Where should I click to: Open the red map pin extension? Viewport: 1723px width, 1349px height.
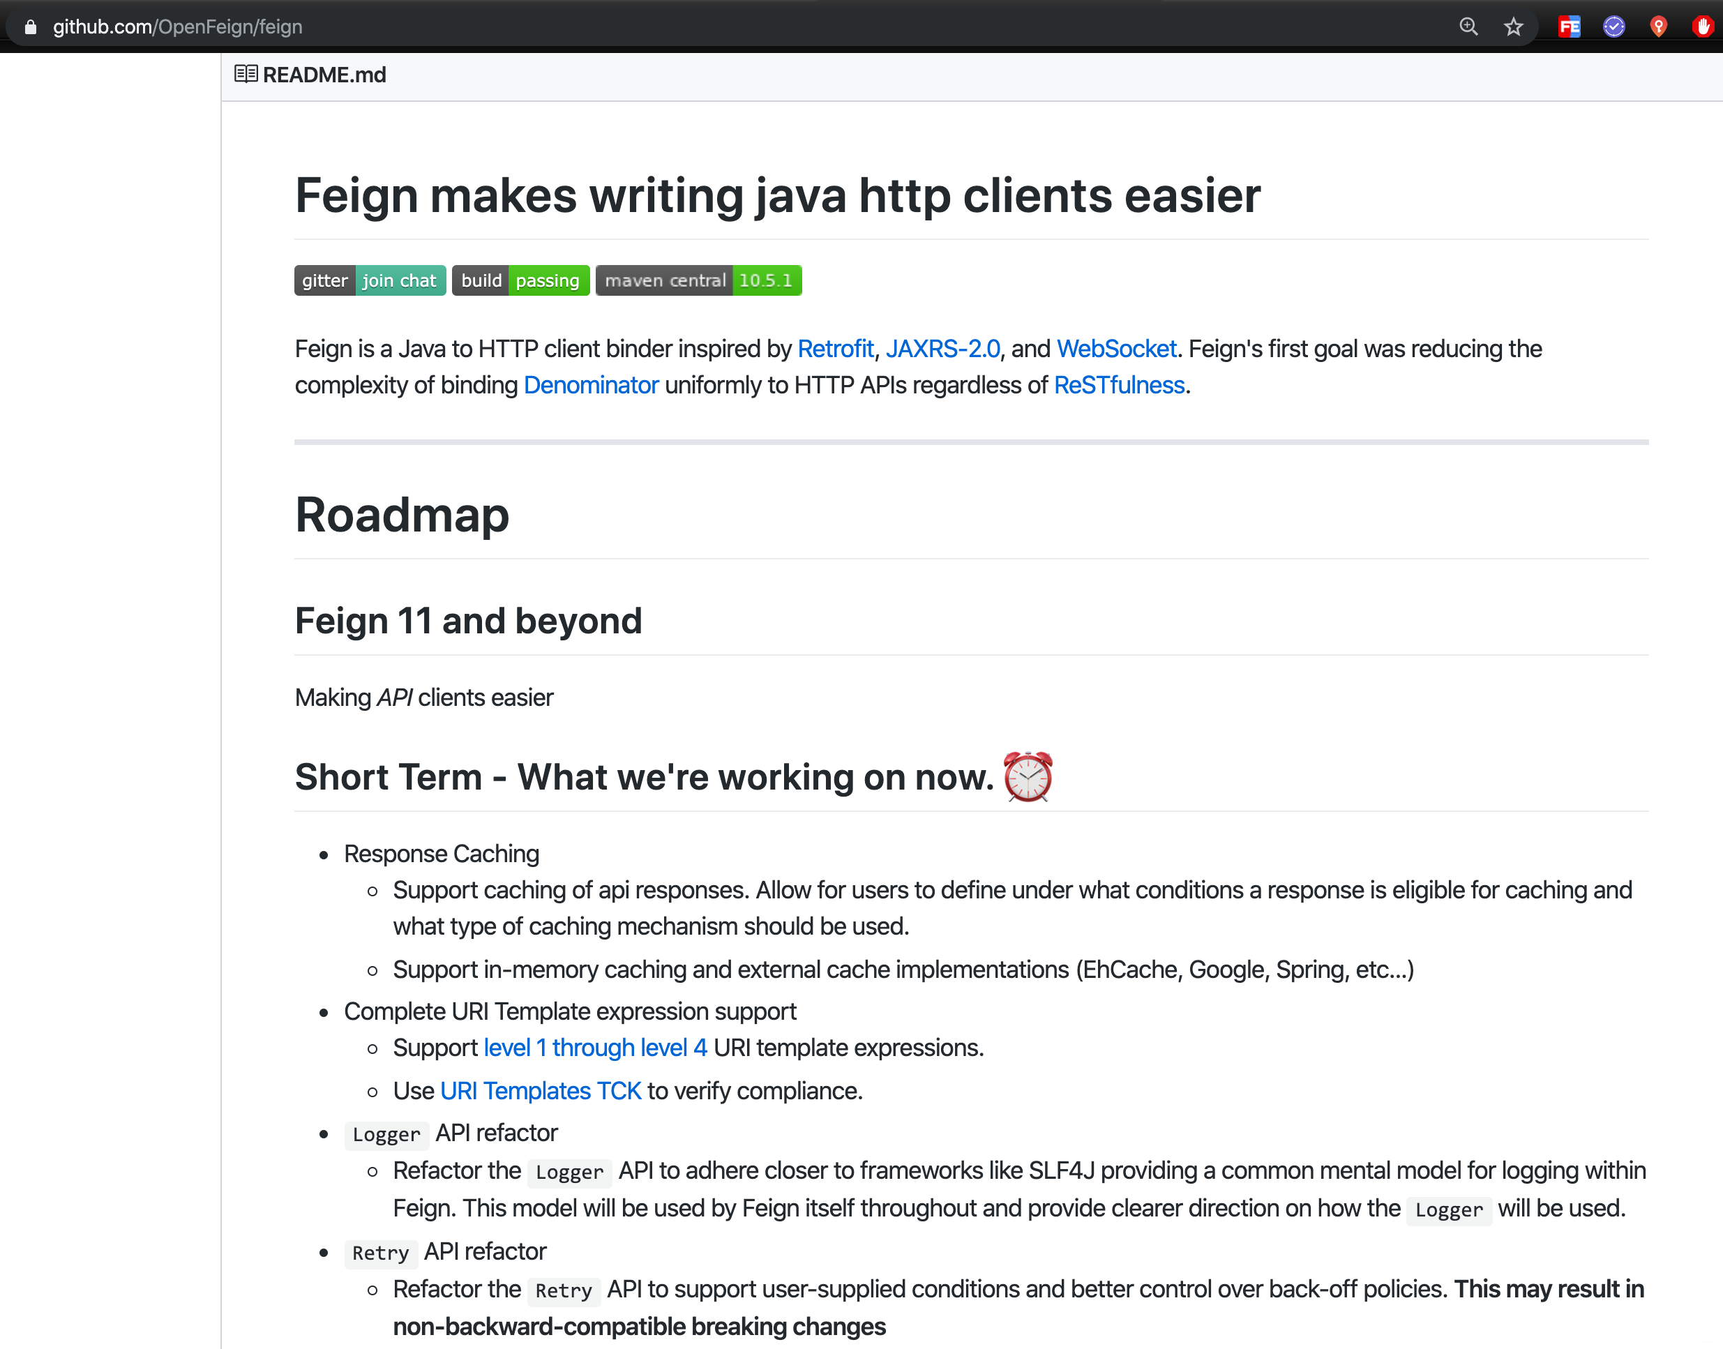pyautogui.click(x=1658, y=27)
